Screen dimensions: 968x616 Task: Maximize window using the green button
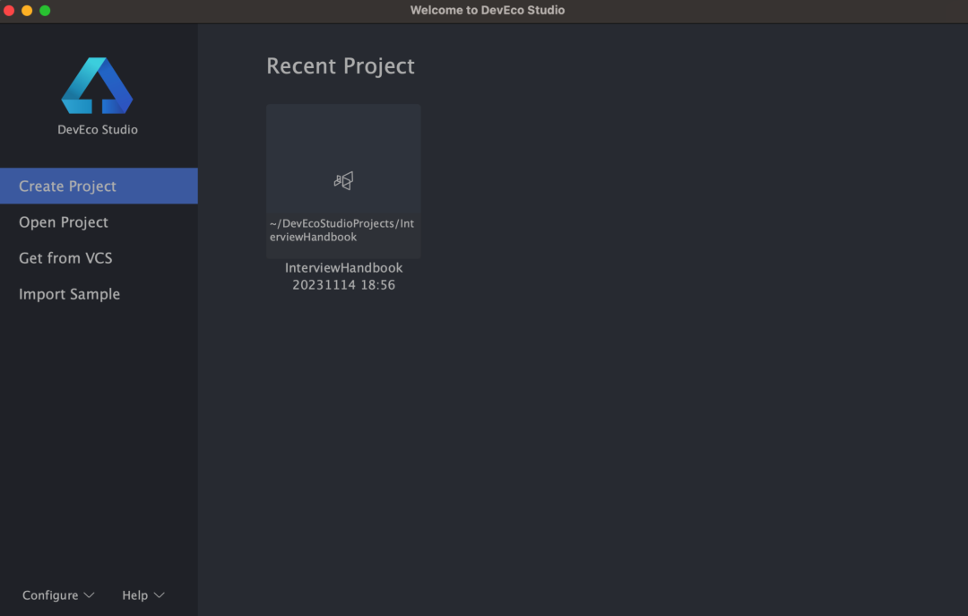tap(45, 11)
